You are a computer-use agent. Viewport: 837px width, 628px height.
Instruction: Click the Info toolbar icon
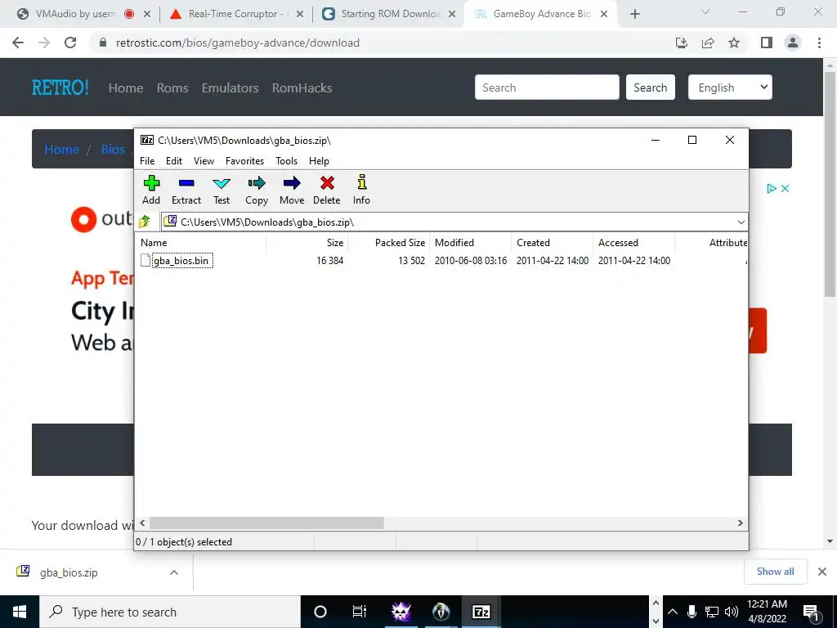[x=361, y=190]
